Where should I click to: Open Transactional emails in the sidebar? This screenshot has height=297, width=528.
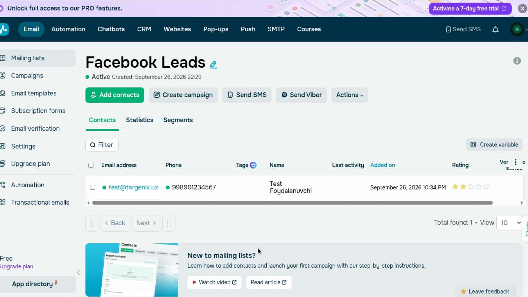(x=40, y=202)
